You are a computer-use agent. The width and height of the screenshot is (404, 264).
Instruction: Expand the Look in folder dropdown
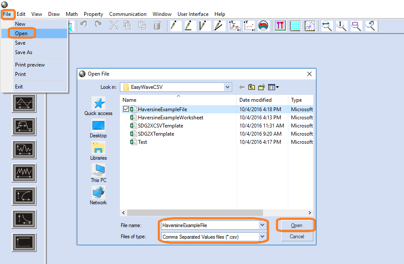click(227, 87)
